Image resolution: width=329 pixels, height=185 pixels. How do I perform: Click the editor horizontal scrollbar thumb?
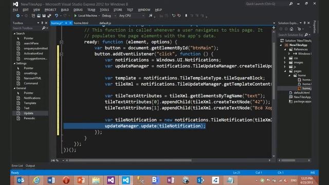coord(130,160)
